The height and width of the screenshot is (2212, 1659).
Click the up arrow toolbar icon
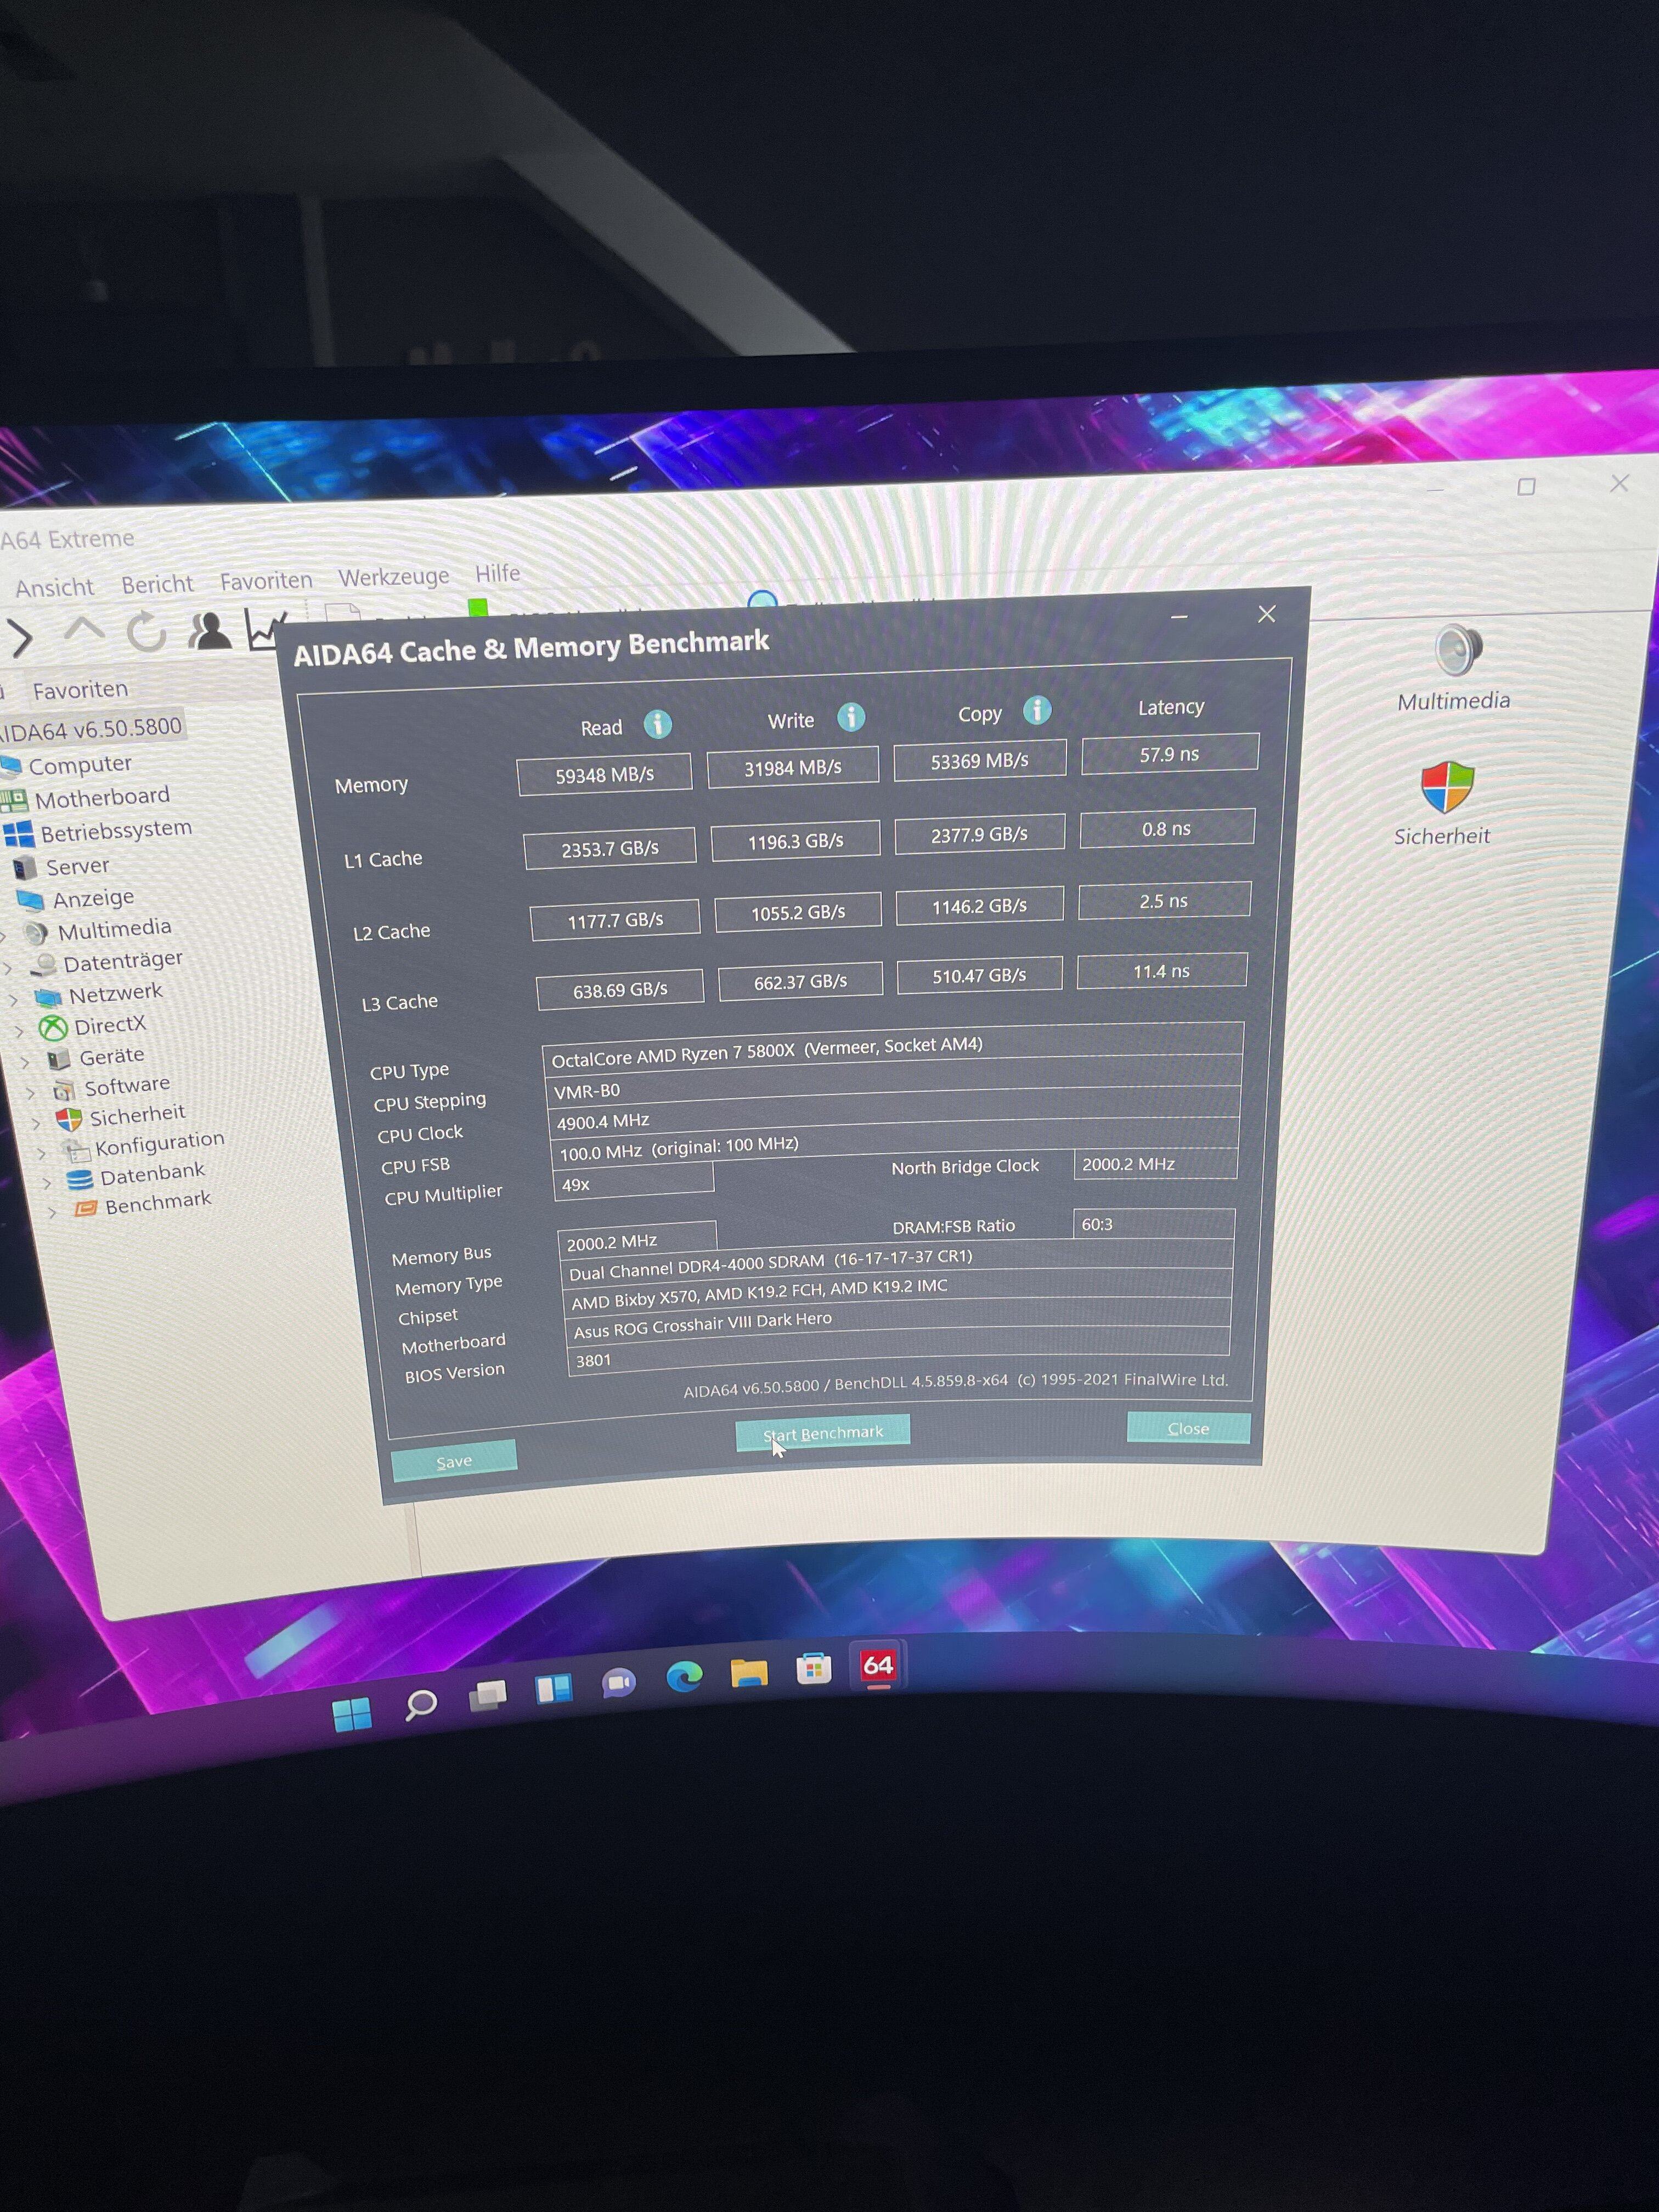tap(84, 630)
